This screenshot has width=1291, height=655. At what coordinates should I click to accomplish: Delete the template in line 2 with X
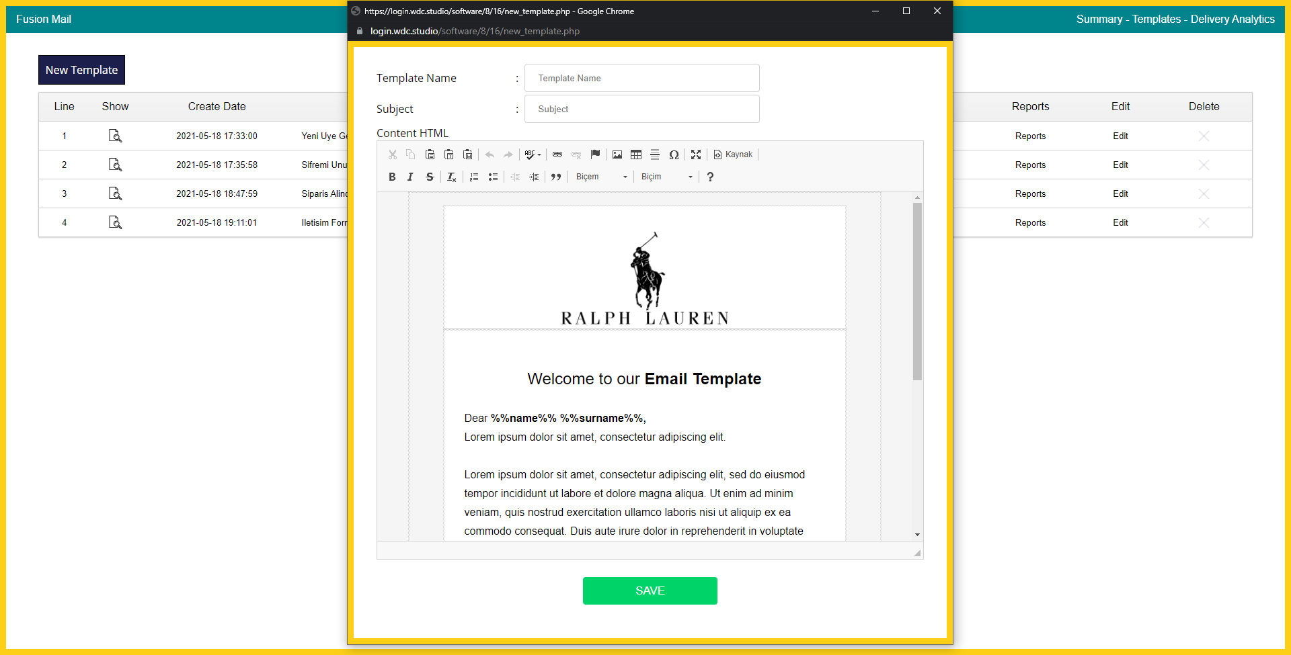coord(1204,165)
